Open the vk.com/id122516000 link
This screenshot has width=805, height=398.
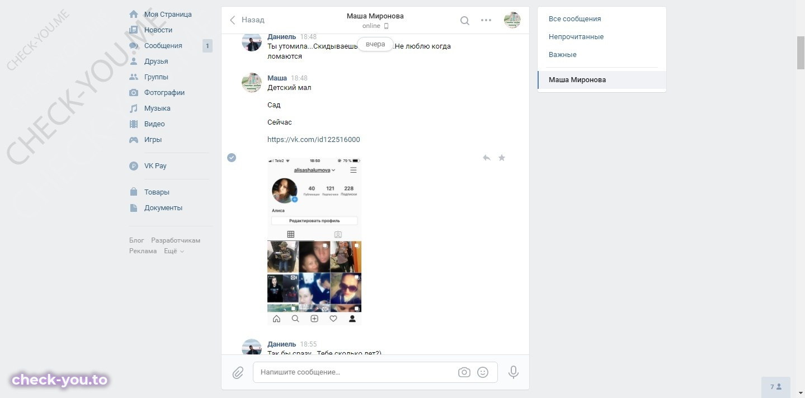(x=314, y=139)
